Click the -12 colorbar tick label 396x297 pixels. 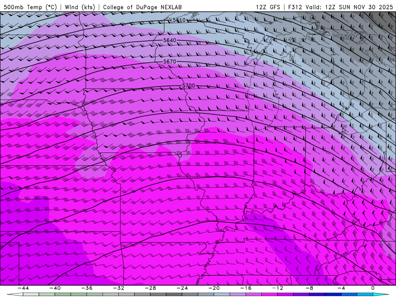pos(278,288)
